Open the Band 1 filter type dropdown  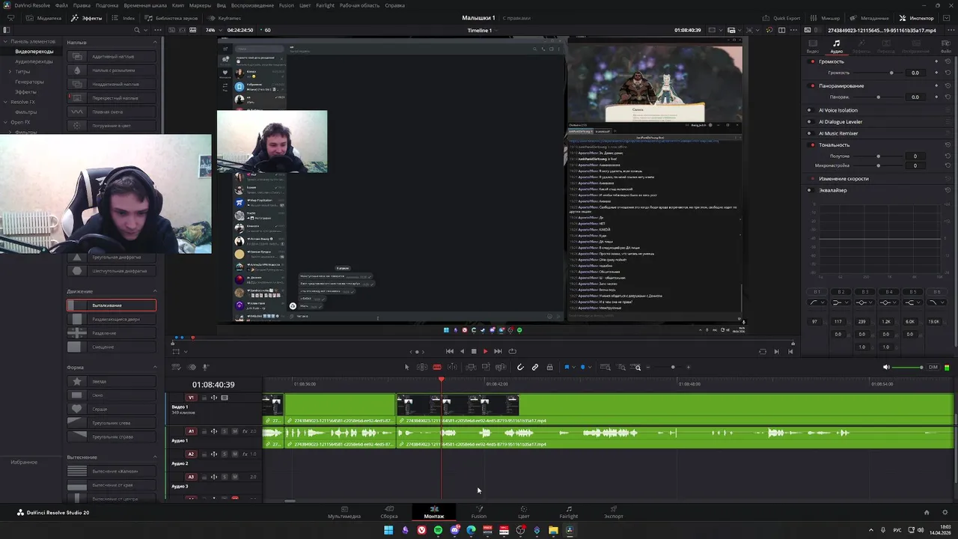coord(817,302)
